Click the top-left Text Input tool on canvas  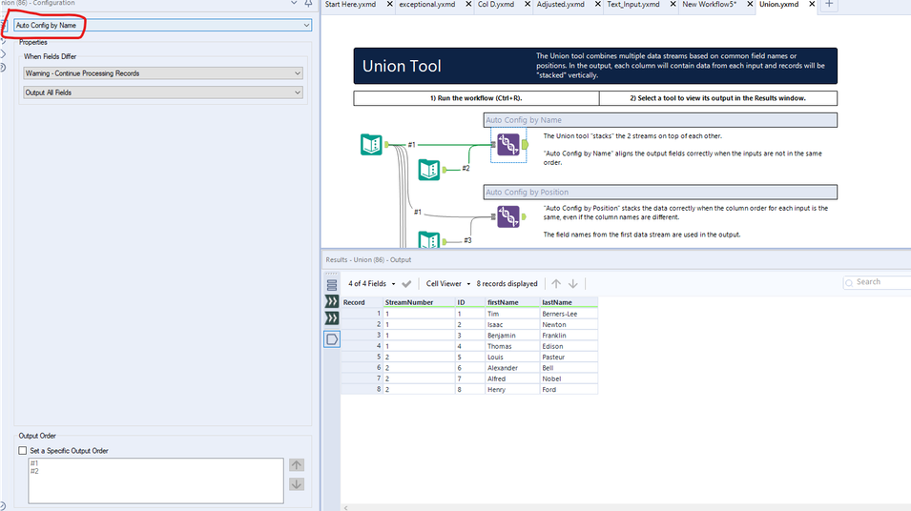(x=371, y=144)
